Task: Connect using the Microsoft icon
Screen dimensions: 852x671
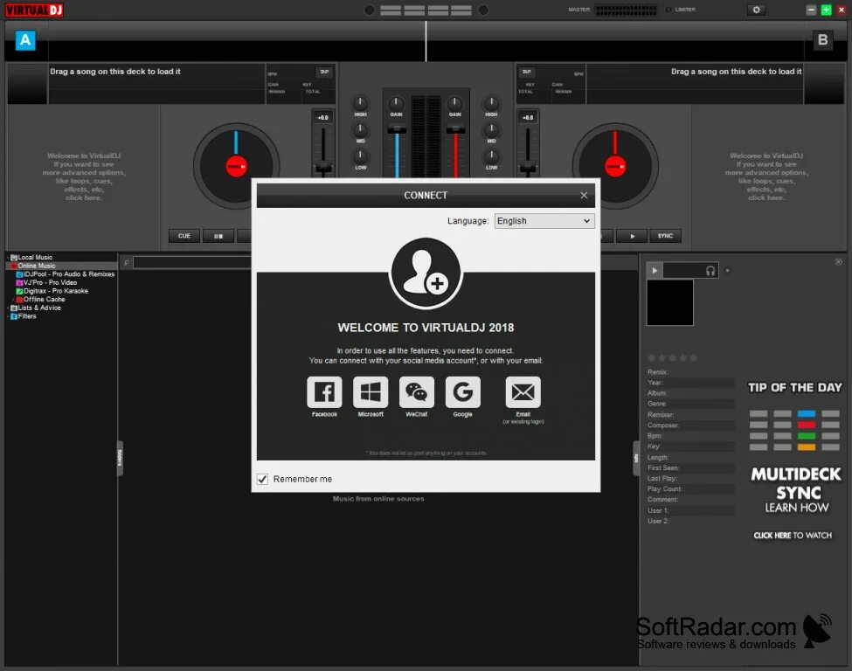Action: tap(371, 391)
